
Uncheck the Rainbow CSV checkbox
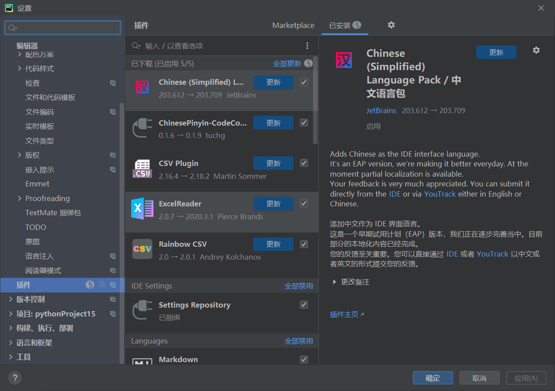coord(304,244)
